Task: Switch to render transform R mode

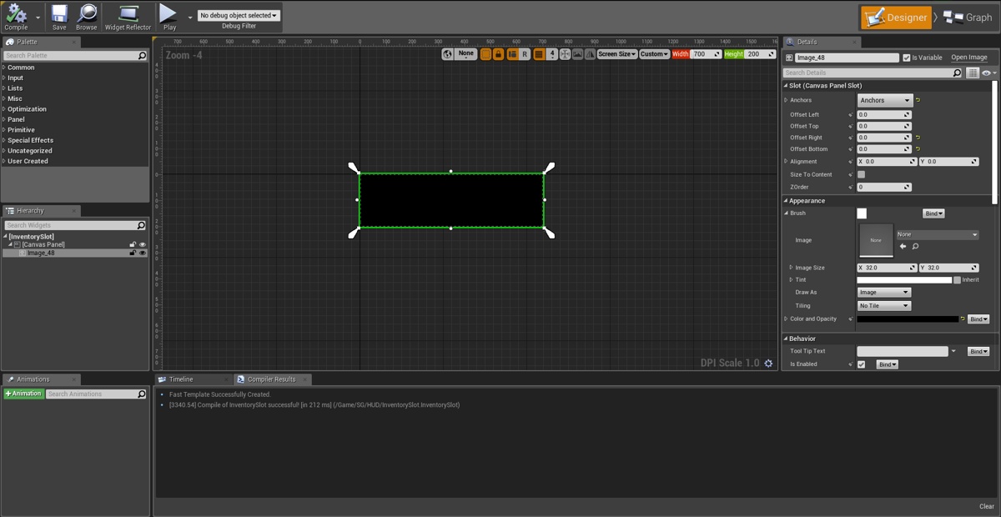Action: (x=525, y=54)
